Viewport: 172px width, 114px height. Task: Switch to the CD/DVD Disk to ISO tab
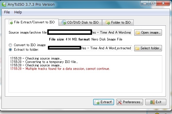point(80,22)
